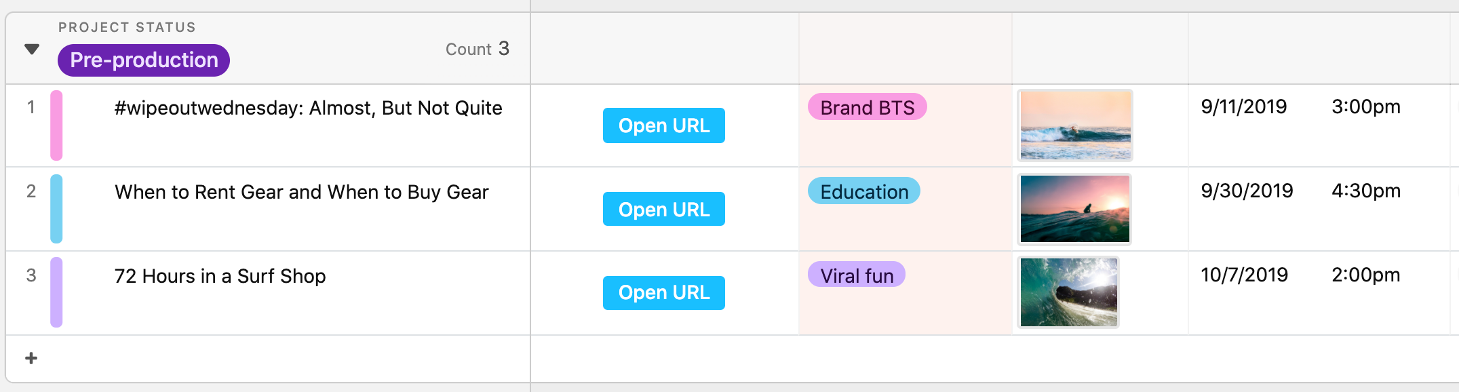
Task: Open URL for #wipeoutwednesday record
Action: (x=663, y=125)
